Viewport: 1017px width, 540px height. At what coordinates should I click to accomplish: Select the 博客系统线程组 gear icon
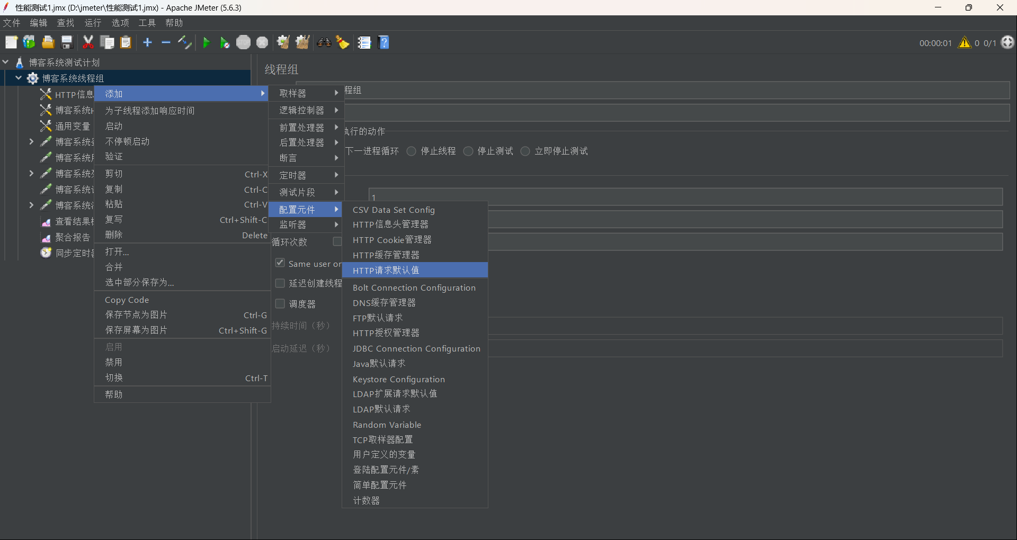33,78
